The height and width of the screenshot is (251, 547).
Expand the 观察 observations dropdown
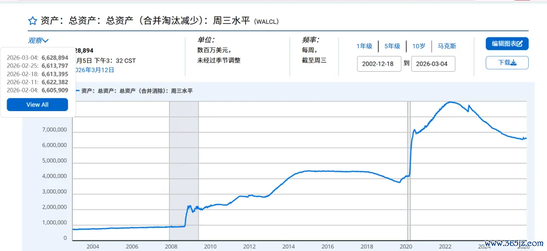[x=38, y=41]
